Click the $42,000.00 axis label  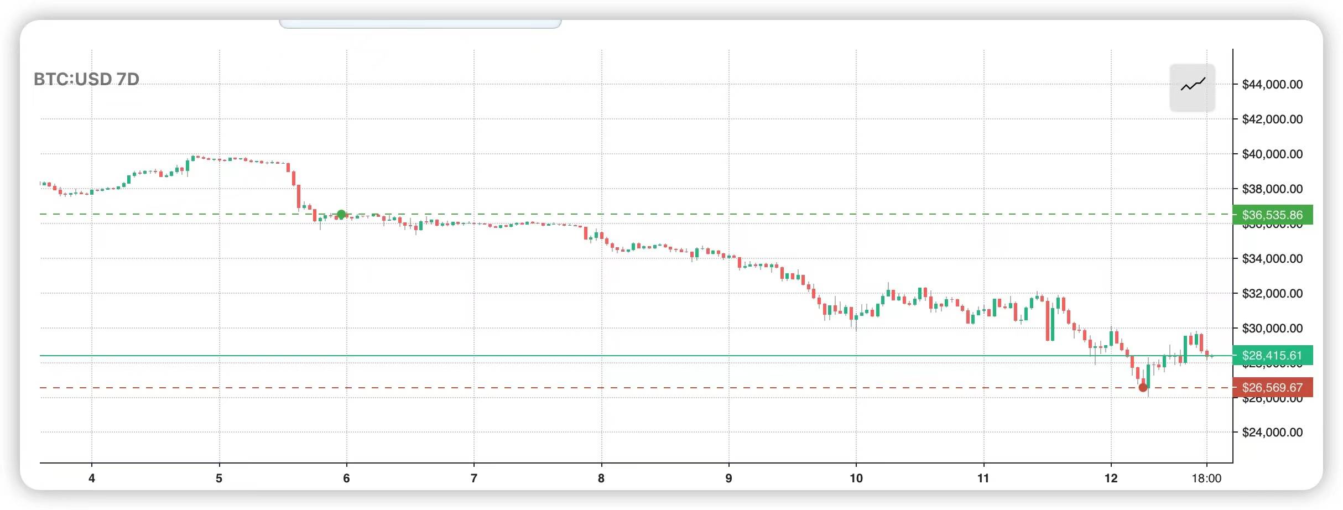coord(1272,119)
